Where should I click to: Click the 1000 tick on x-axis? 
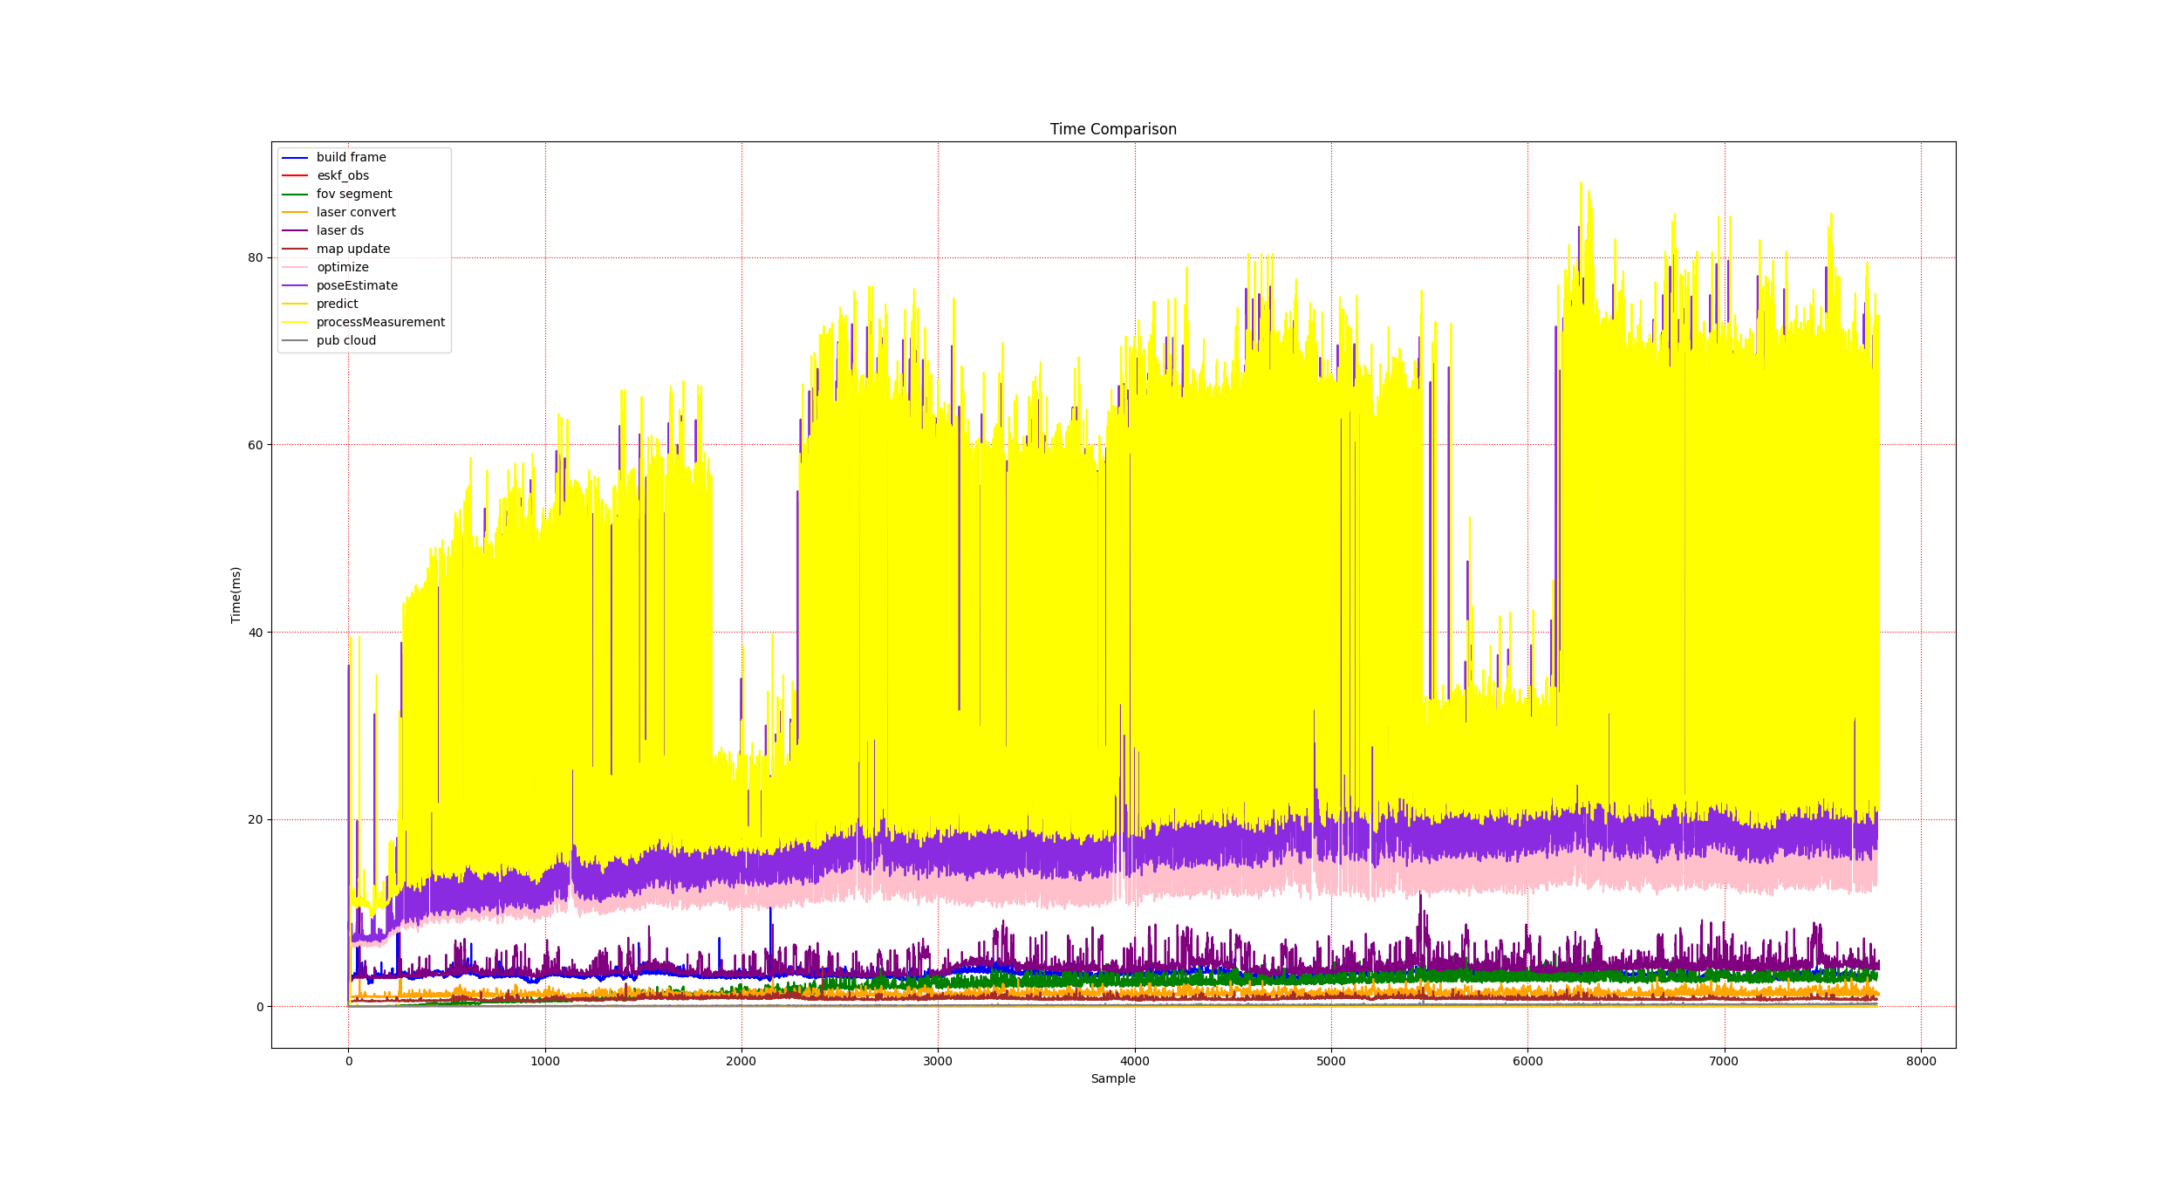[544, 1061]
